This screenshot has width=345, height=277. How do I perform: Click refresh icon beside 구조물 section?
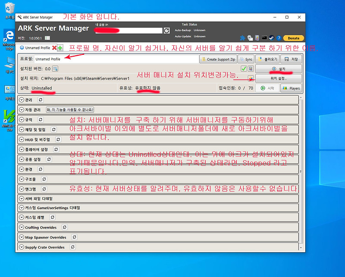click(x=44, y=179)
